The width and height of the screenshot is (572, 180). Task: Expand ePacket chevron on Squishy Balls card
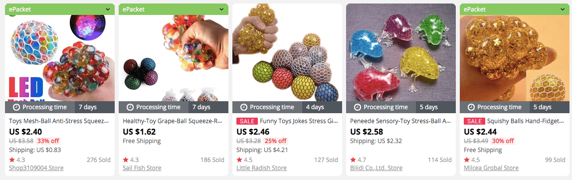coord(563,9)
